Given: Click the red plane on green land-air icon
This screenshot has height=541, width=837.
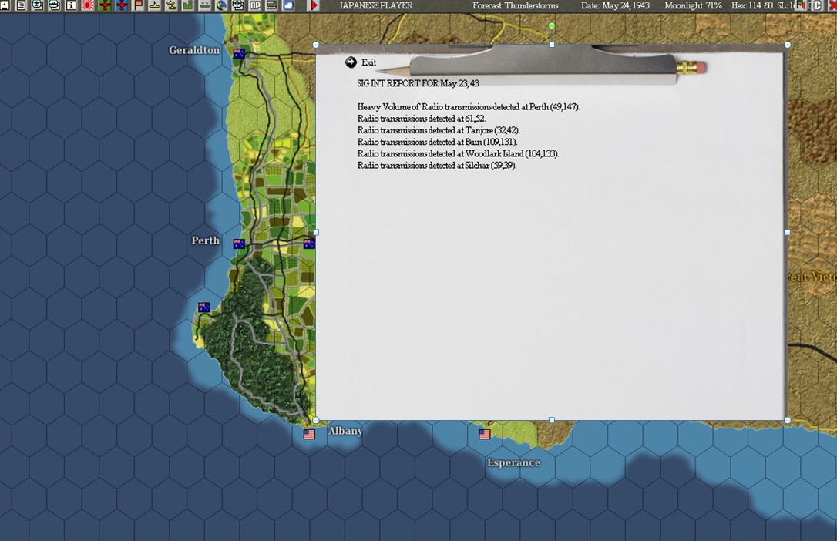Looking at the screenshot, I should [x=105, y=5].
